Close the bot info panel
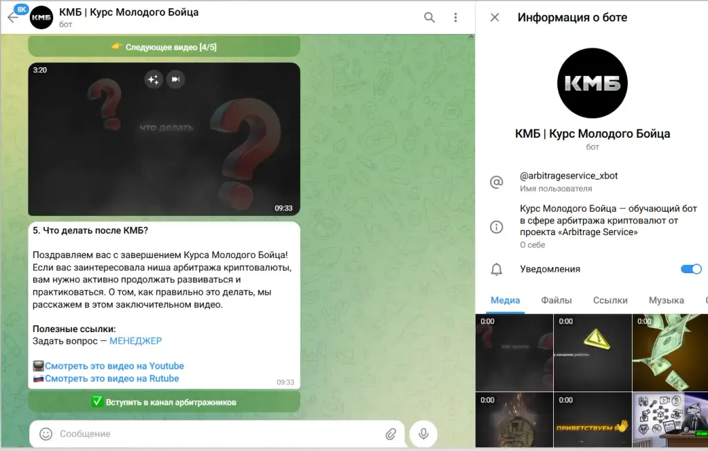 click(495, 17)
